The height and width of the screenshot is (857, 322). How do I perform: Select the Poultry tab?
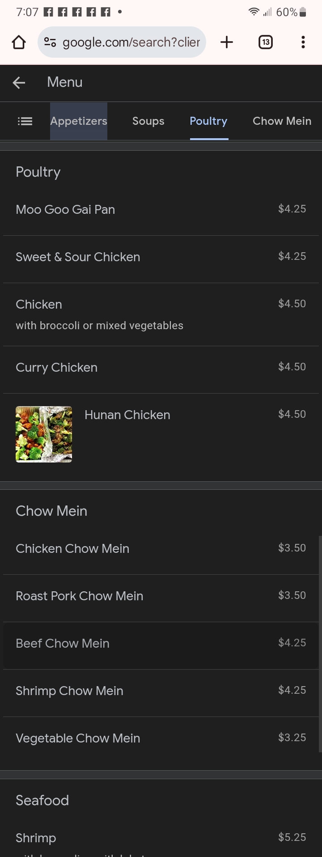pos(208,121)
